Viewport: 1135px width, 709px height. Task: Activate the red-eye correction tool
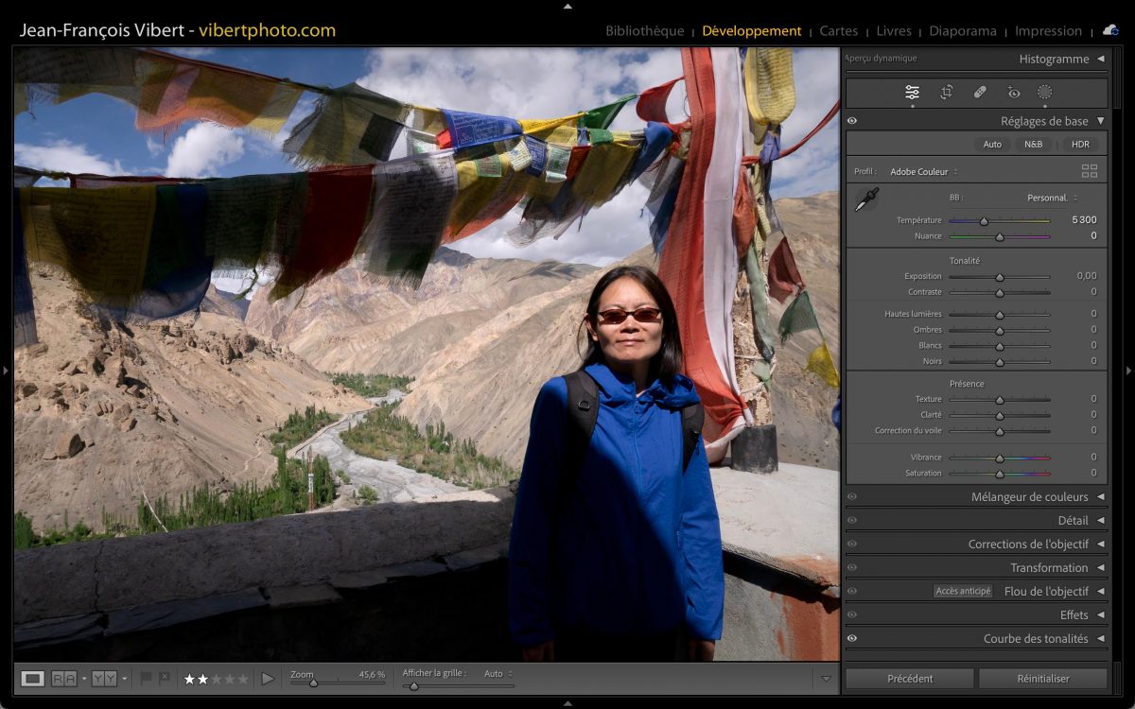(x=1014, y=93)
